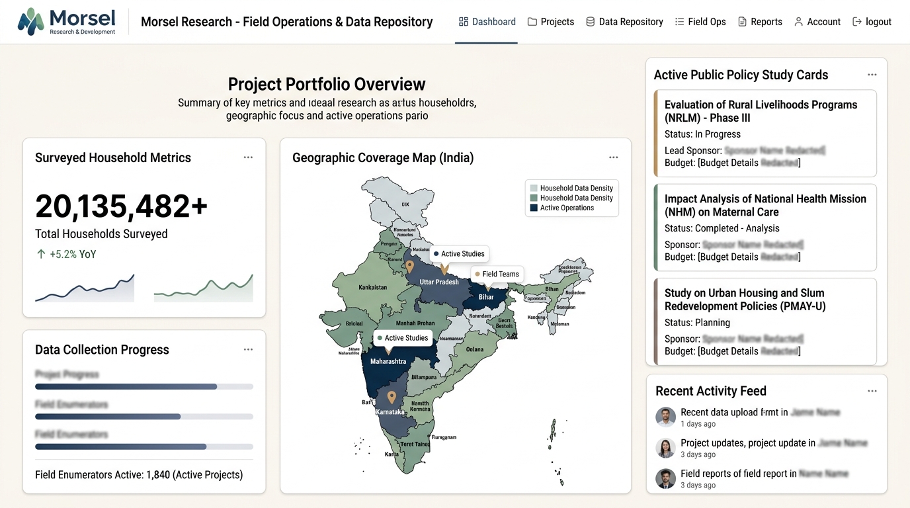Viewport: 910px width, 508px height.
Task: Click the 20,135,482+ households figure
Action: [122, 206]
